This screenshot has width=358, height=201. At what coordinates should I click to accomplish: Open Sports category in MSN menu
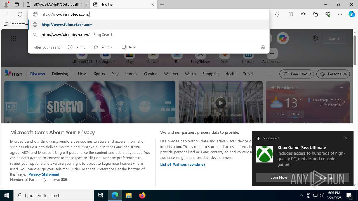99,74
